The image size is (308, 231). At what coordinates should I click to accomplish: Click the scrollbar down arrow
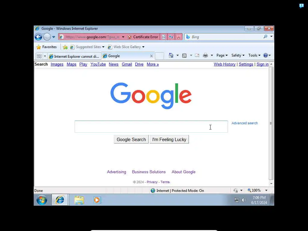[271, 184]
